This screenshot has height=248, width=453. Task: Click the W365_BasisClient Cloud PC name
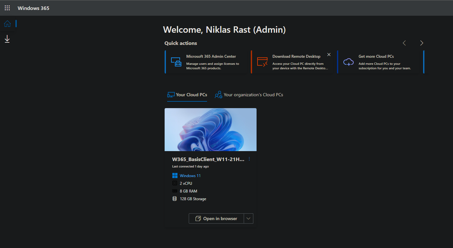pyautogui.click(x=208, y=159)
